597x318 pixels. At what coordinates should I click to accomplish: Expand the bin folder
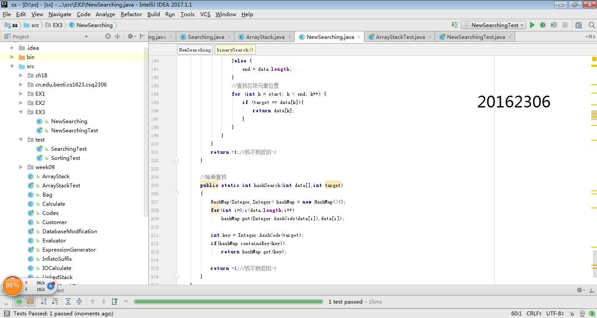tap(12, 57)
